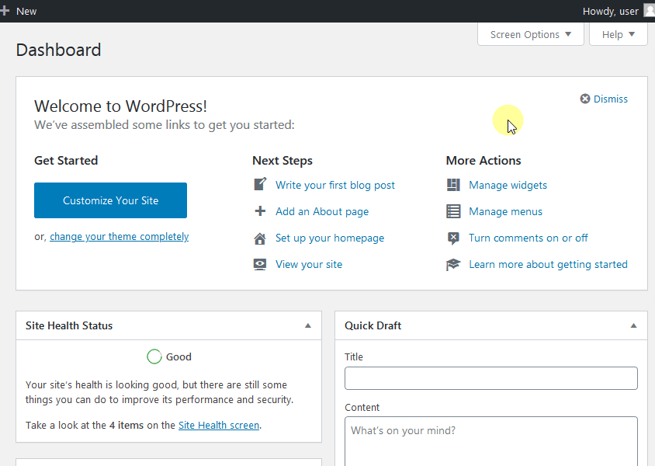Follow the change your theme completely link
Image resolution: width=655 pixels, height=466 pixels.
point(119,237)
